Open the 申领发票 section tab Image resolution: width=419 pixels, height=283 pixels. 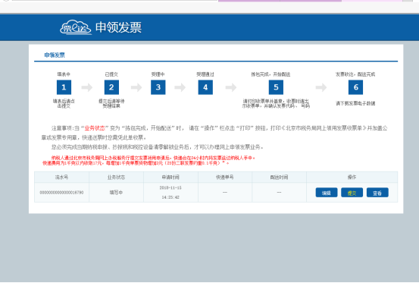coord(55,55)
